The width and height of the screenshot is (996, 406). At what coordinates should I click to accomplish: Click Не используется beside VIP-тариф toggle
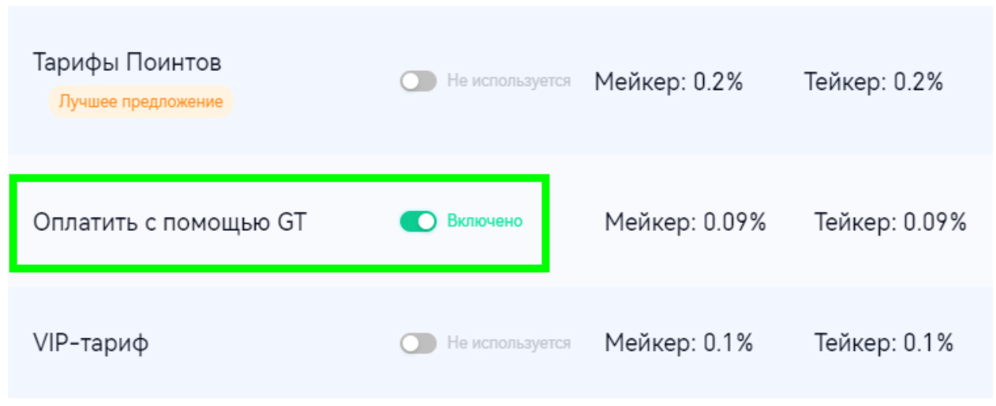(x=509, y=343)
